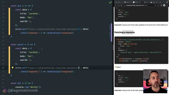The height and width of the screenshot is (95, 169).
Task: Click the fetch PATCH code example block
Action: click(141, 50)
